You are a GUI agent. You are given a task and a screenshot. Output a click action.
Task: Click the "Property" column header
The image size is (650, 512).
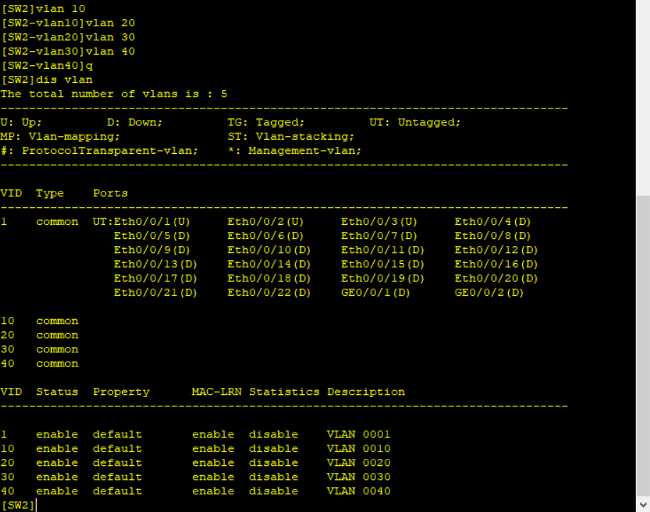click(121, 392)
